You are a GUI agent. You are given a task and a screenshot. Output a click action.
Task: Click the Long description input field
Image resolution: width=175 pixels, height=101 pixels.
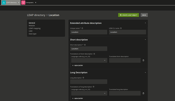89,81
